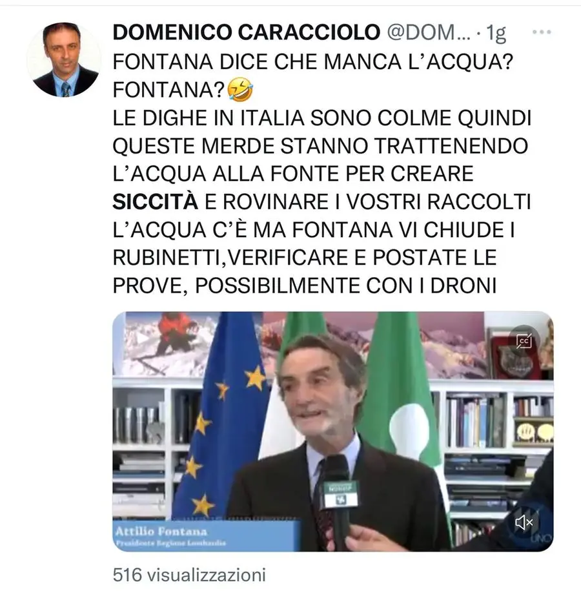
Task: Toggle closed captions on the video
Action: [x=524, y=341]
